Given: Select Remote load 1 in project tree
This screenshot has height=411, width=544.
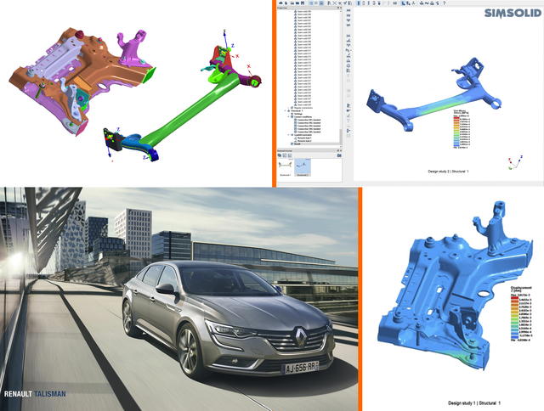Looking at the screenshot, I should (303, 138).
